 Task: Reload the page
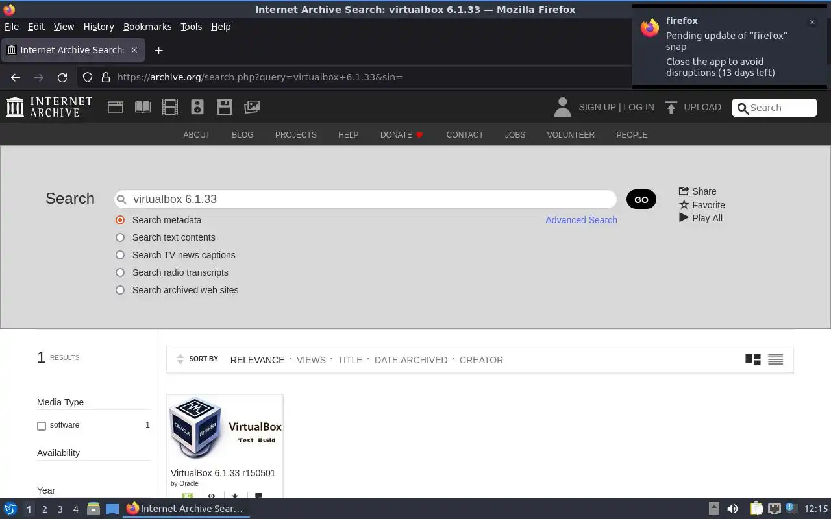pos(62,77)
